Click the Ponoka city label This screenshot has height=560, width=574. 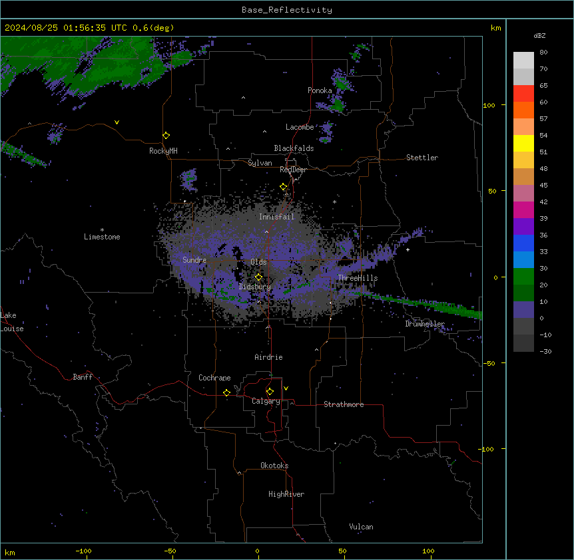coord(320,90)
